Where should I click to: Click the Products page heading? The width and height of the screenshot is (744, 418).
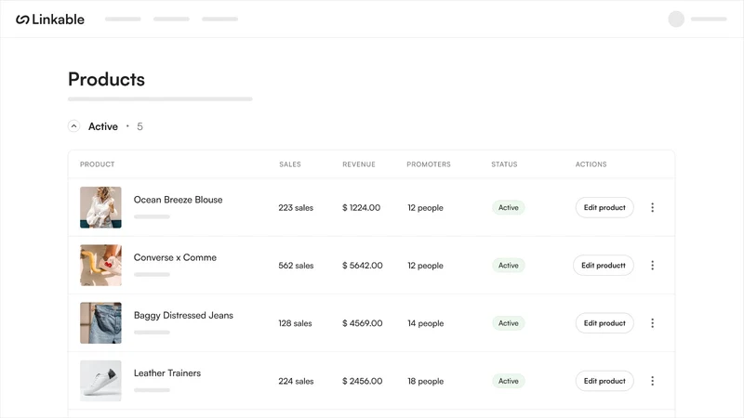click(106, 79)
